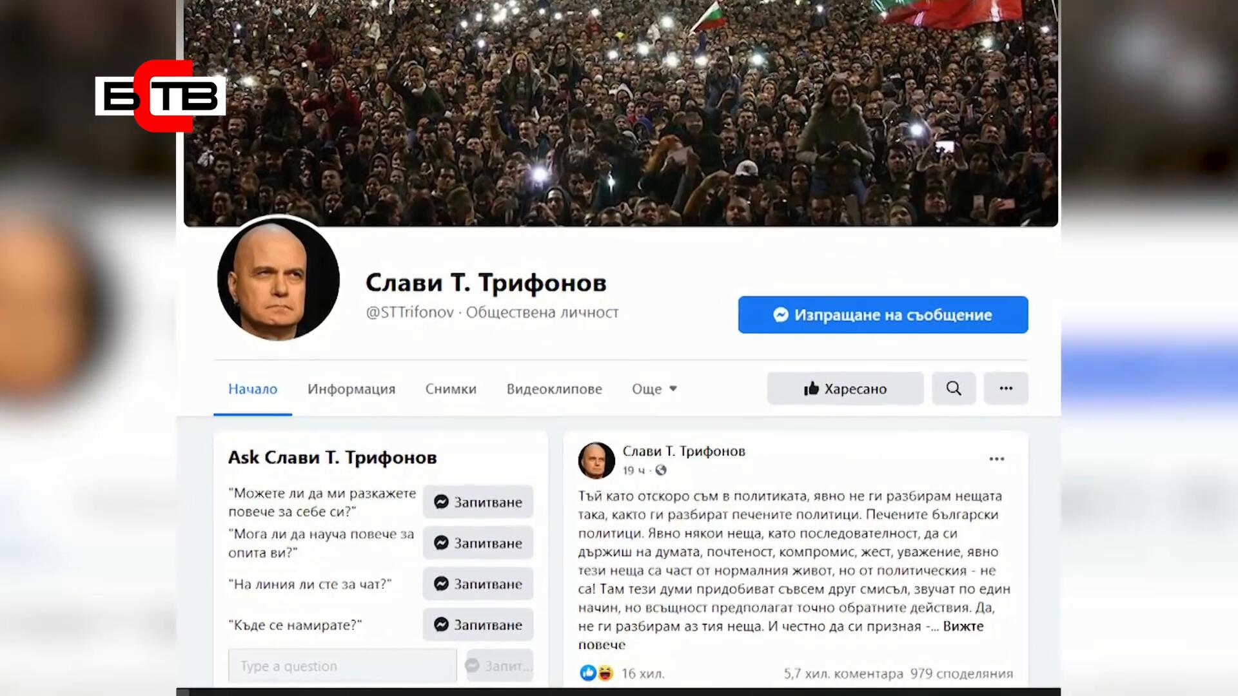Click the Type a question field
The height and width of the screenshot is (696, 1238).
coord(342,666)
